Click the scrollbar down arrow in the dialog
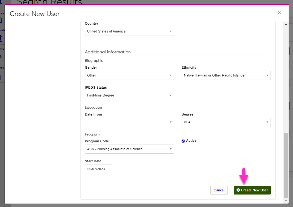Screen dimensions: 293x207 (286, 201)
